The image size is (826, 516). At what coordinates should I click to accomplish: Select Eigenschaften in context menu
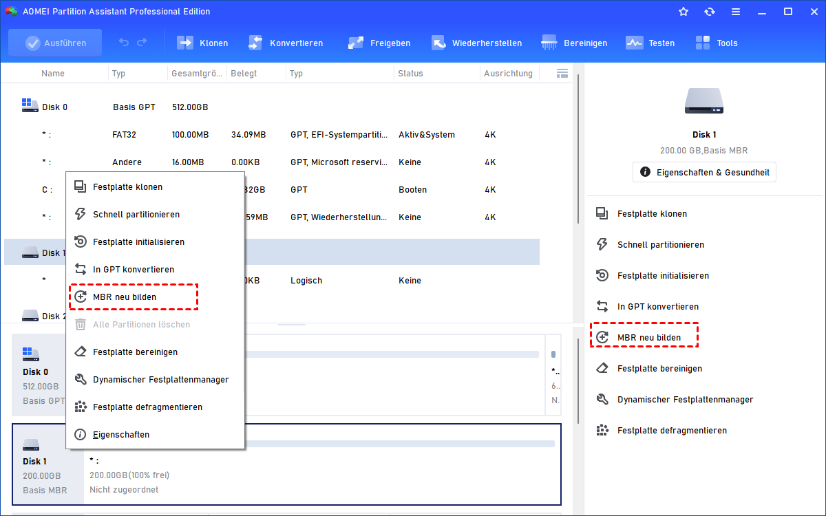pyautogui.click(x=155, y=434)
